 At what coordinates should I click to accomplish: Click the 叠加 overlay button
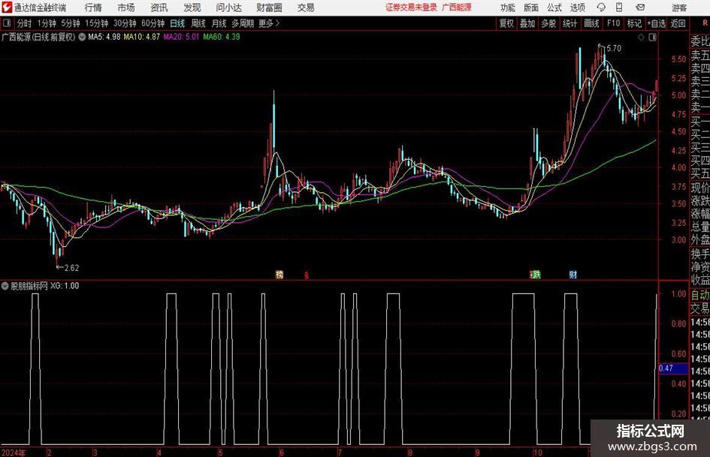click(x=527, y=23)
